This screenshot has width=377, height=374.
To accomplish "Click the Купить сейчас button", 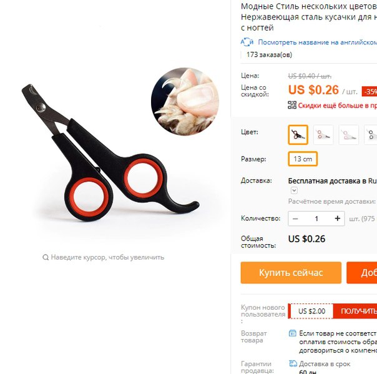I will (291, 273).
